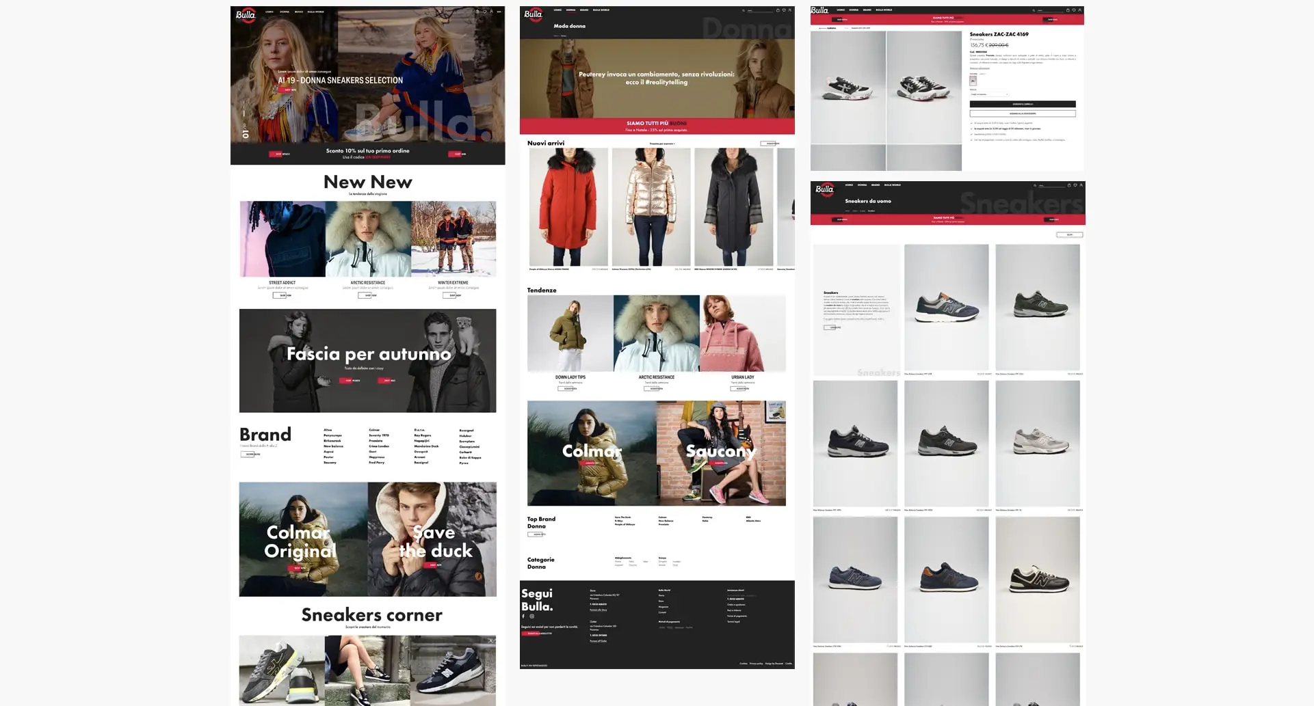Image resolution: width=1314 pixels, height=706 pixels.
Task: Click the outlined button under the Brand heading
Action: [x=250, y=454]
